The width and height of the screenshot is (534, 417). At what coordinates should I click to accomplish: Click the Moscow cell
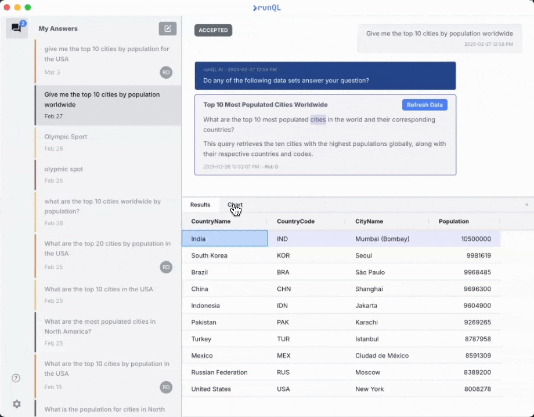(x=388, y=372)
